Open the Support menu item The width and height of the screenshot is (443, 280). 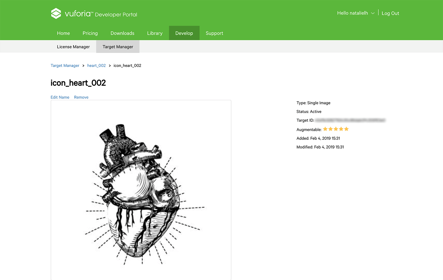pos(214,33)
